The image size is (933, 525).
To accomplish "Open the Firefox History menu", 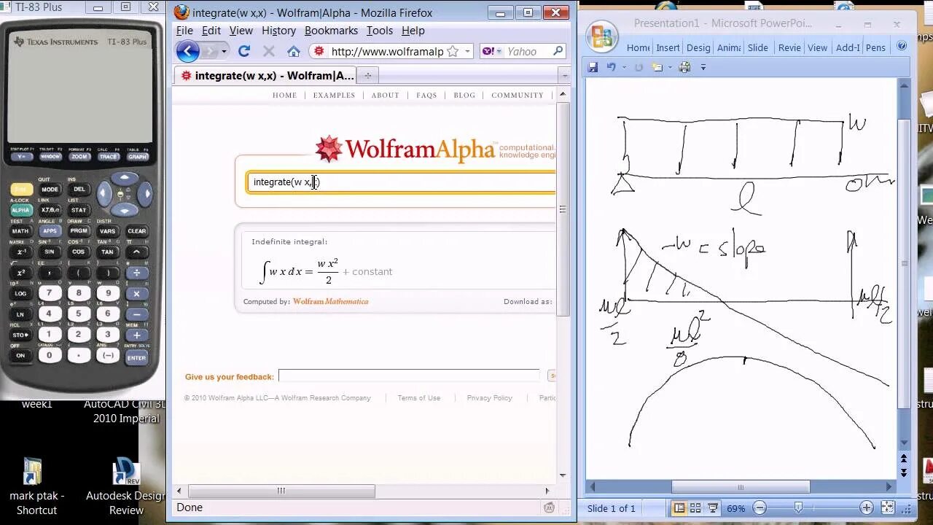I will (x=278, y=31).
